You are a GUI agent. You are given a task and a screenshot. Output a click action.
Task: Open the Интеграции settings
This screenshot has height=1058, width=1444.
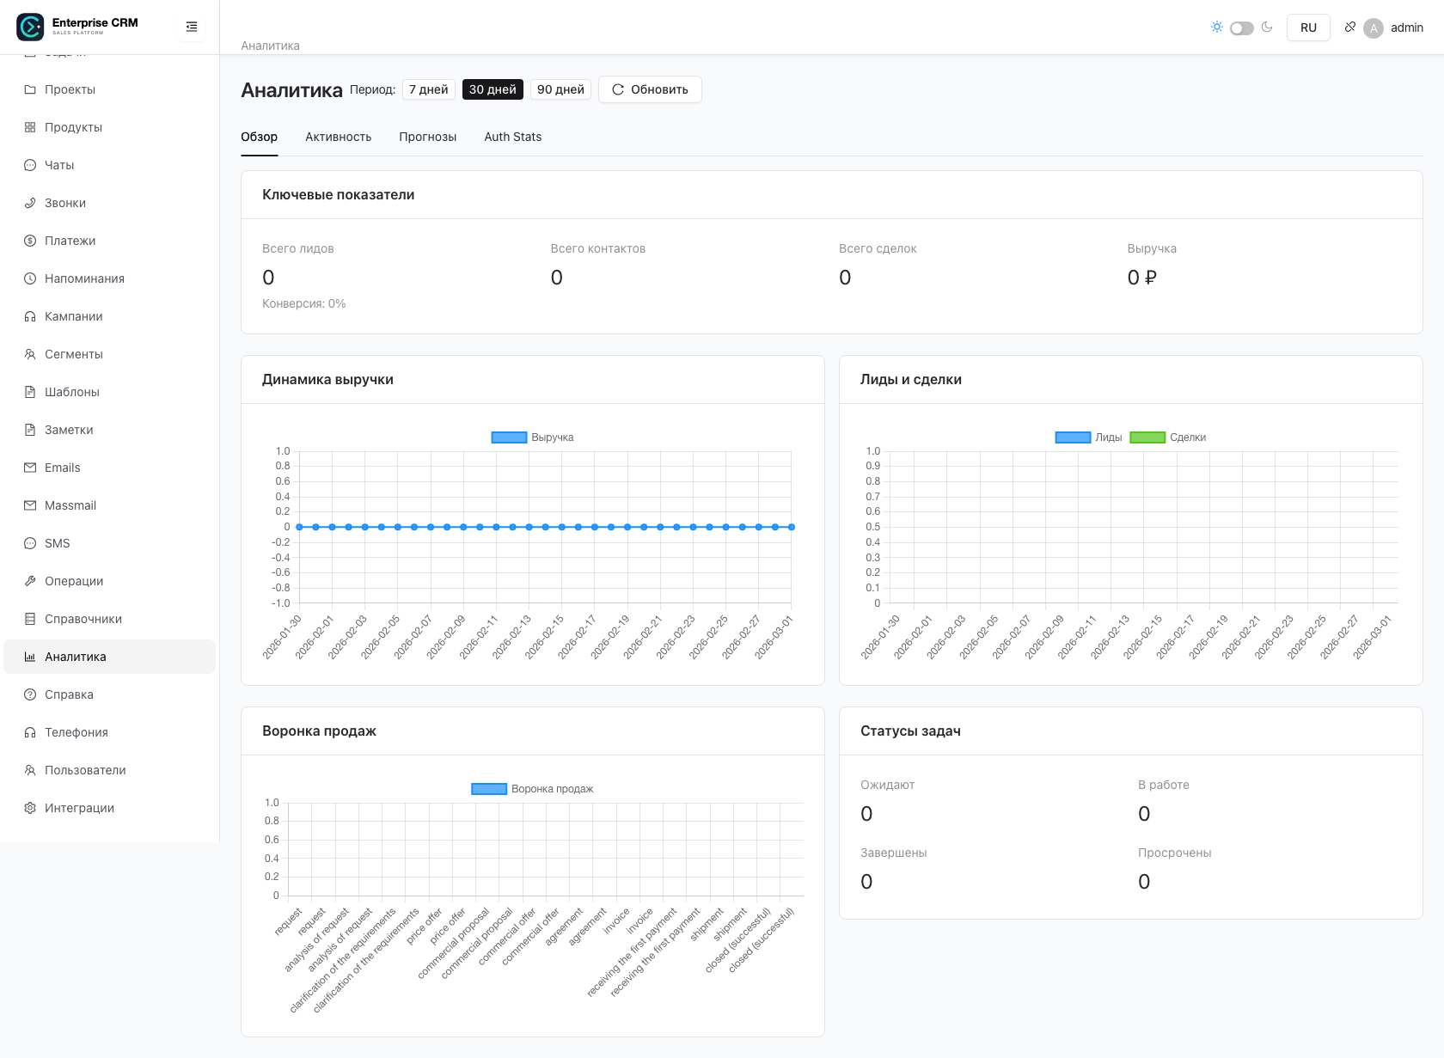coord(79,808)
